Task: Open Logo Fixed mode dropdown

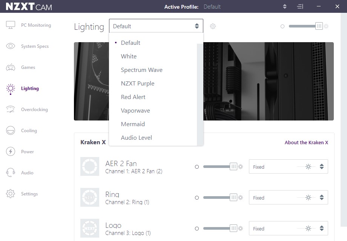Action: tap(289, 229)
